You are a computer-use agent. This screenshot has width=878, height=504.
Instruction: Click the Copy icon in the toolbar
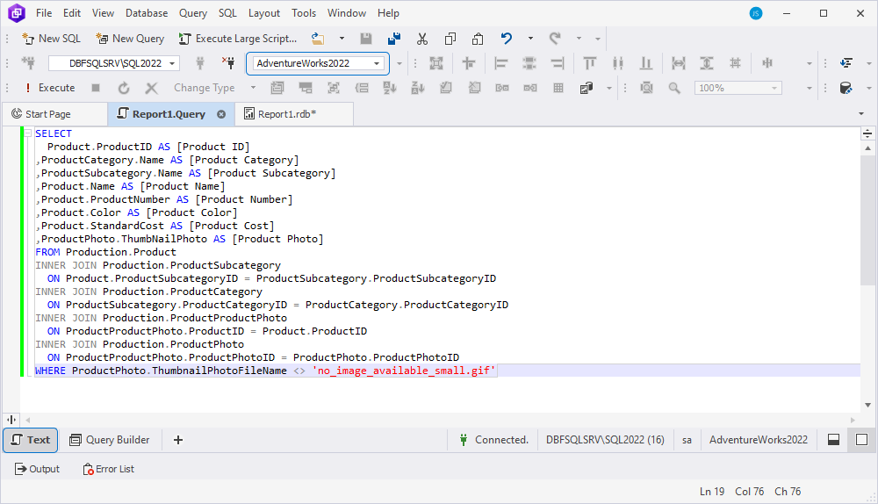(450, 39)
